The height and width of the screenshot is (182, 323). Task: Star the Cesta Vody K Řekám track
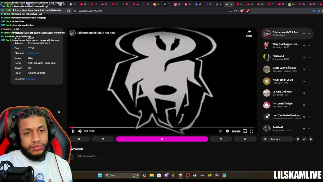pyautogui.click(x=304, y=69)
